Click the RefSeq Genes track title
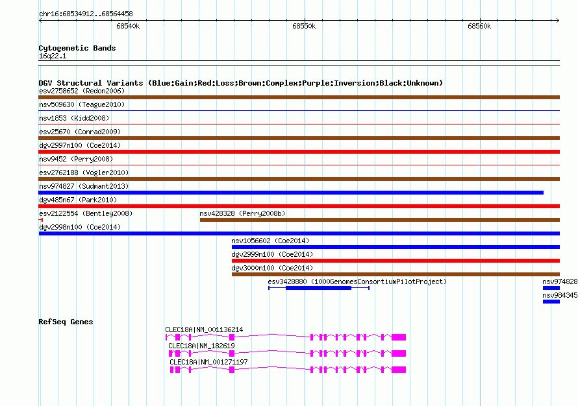 coord(66,322)
